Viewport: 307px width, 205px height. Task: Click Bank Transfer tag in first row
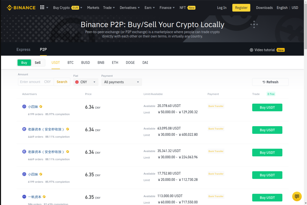[x=216, y=106]
